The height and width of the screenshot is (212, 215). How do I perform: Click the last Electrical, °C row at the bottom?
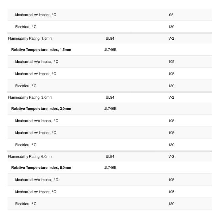coord(26,204)
